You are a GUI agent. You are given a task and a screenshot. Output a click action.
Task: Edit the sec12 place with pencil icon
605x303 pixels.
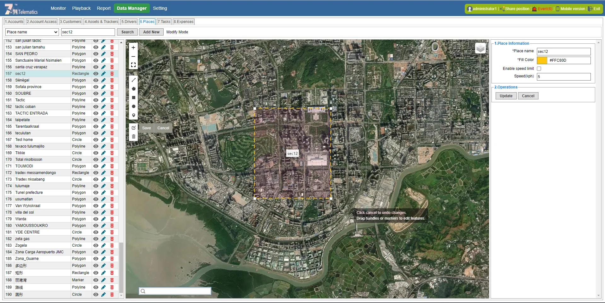click(x=103, y=74)
